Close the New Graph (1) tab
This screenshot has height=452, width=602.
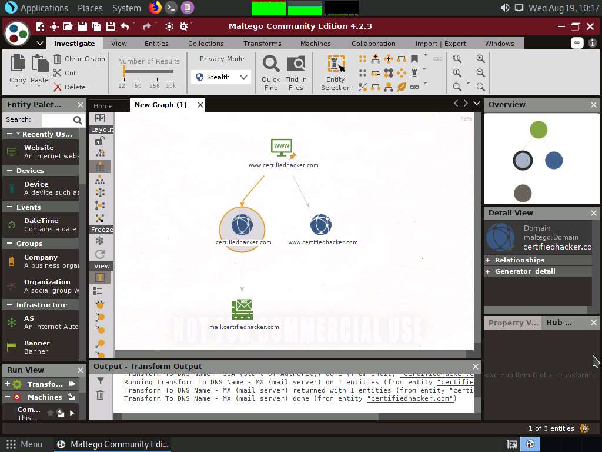(x=200, y=105)
